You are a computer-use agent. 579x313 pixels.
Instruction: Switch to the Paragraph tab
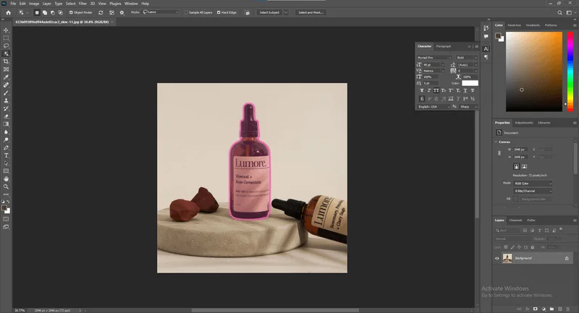(x=443, y=46)
